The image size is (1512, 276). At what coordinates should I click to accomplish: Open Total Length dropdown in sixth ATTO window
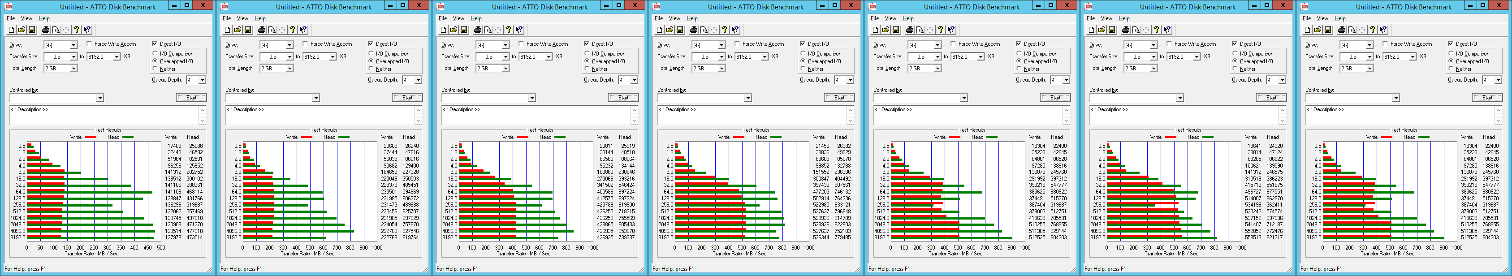pos(1154,69)
